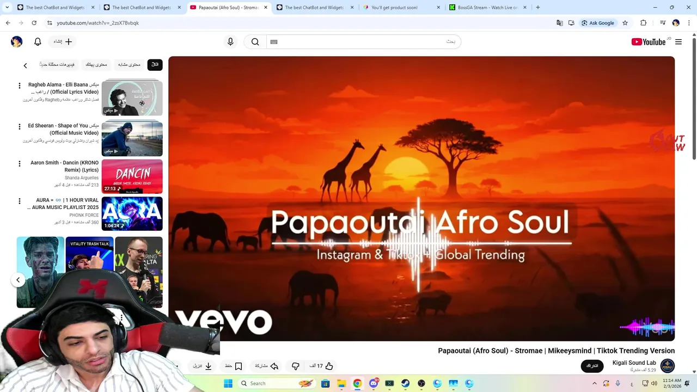This screenshot has width=697, height=392.
Task: Open the DANCIN video thumbnail
Action: click(132, 176)
